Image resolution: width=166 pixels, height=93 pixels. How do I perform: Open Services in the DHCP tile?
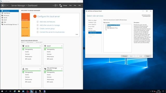49,54
